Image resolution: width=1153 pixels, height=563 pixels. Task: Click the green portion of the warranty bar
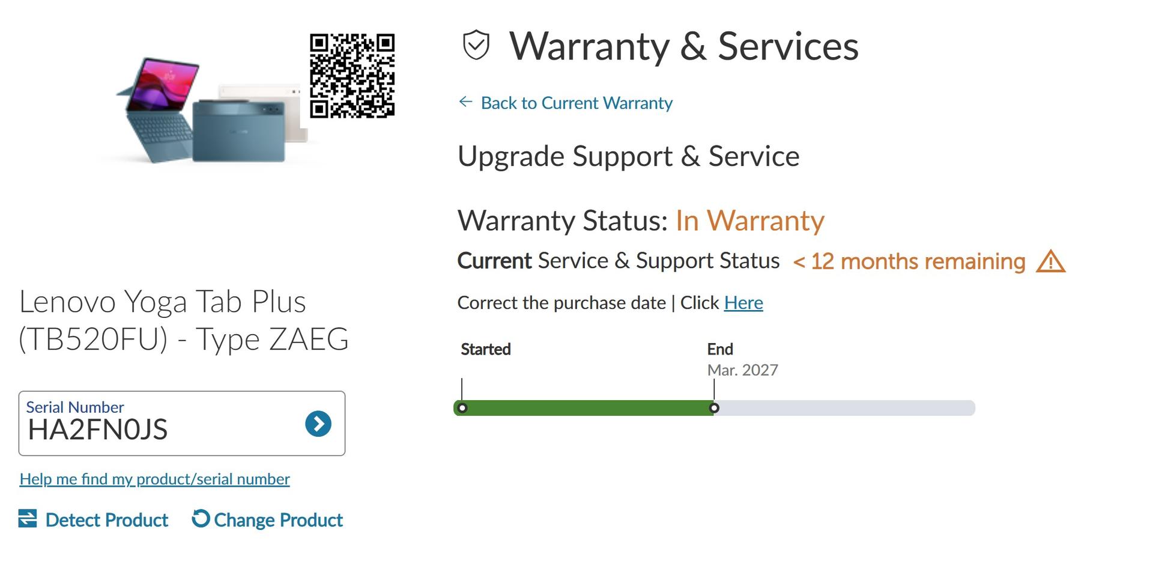tap(586, 409)
